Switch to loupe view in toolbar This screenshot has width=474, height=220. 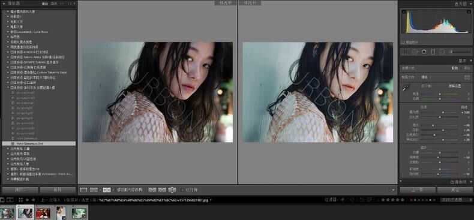84,190
